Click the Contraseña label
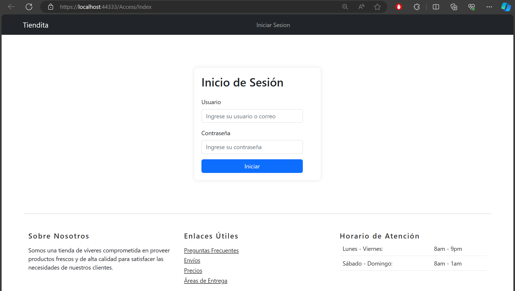Viewport: 515px width, 291px height. click(x=216, y=133)
